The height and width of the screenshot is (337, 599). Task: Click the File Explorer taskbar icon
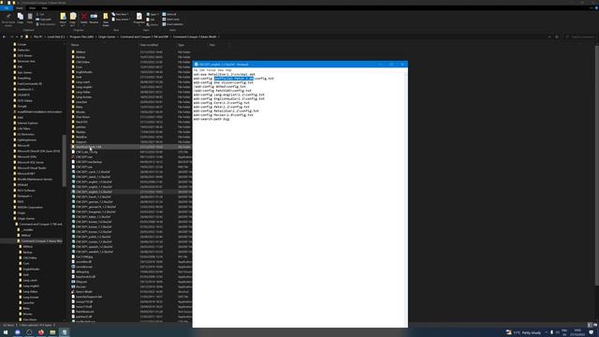coord(52,332)
